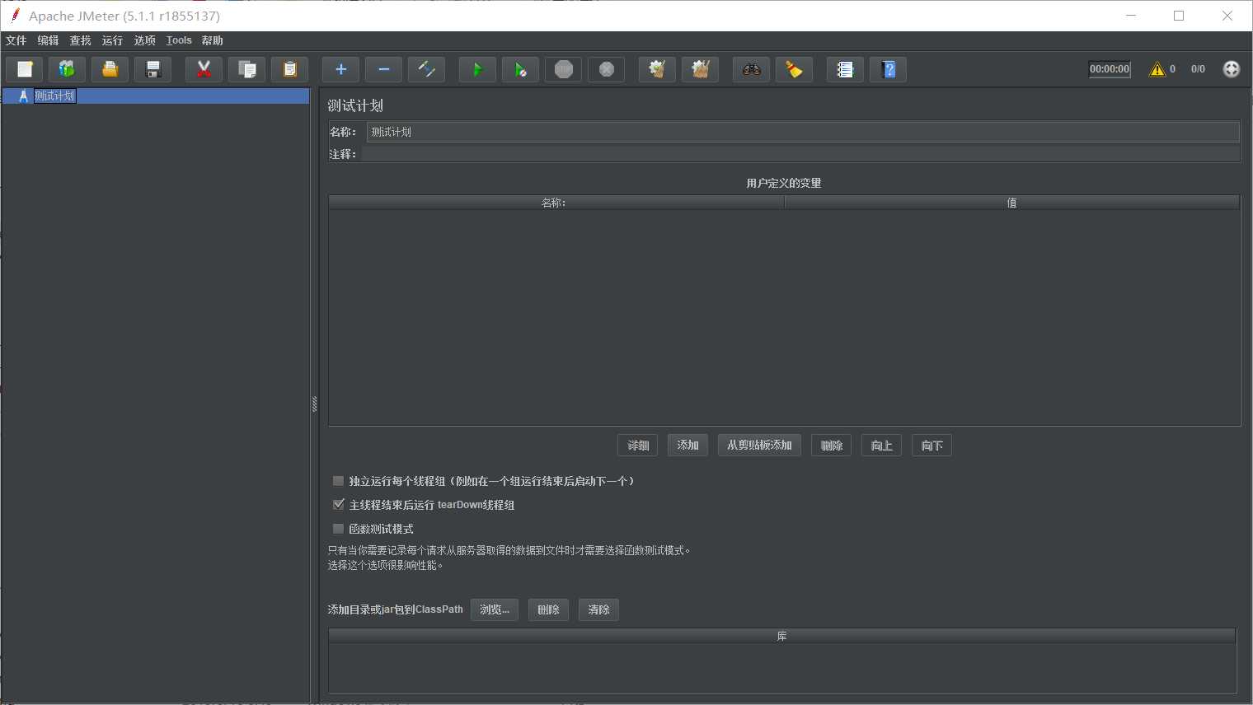This screenshot has width=1253, height=705.
Task: Click the 向上 button
Action: pyautogui.click(x=882, y=446)
